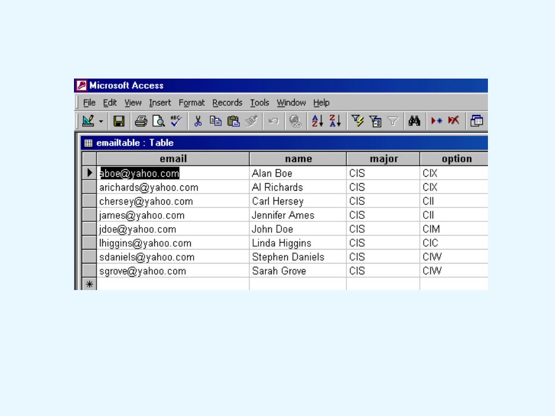555x416 pixels.
Task: Click the Linda Higgins name cell
Action: (x=298, y=243)
